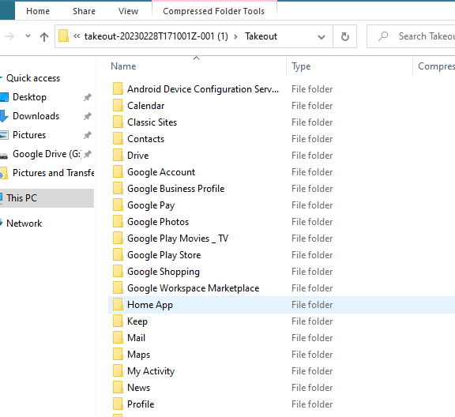
Task: Click the pin icon beside Google Drive
Action: coord(88,154)
